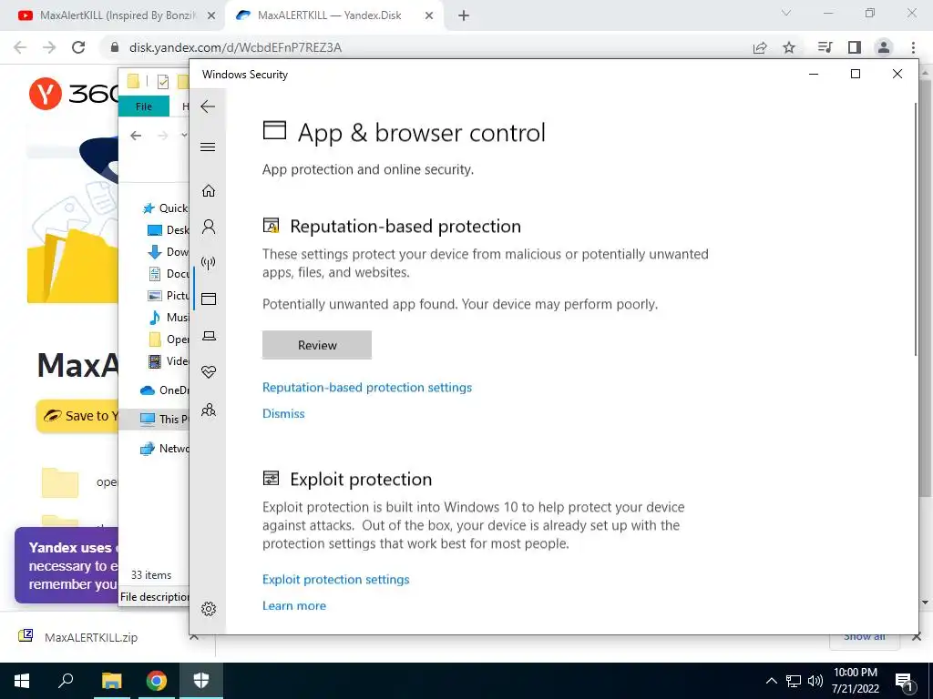
Task: Select Quick access in File Explorer
Action: [x=166, y=208]
